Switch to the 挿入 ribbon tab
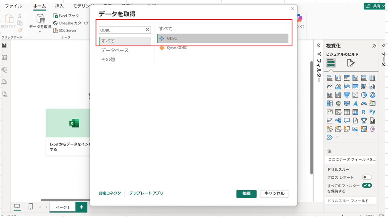The width and height of the screenshot is (388, 217). pos(59,6)
